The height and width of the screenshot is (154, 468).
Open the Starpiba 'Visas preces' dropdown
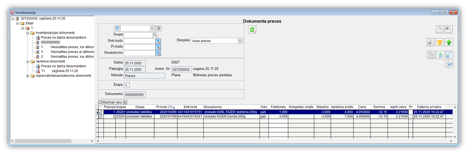240,41
